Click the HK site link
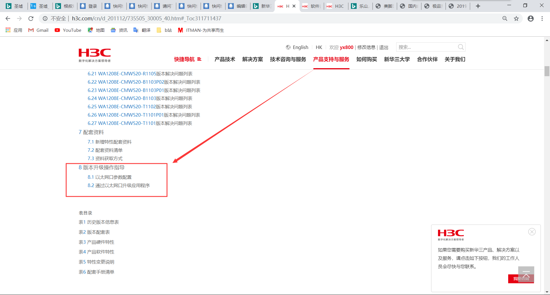This screenshot has width=550, height=295. [x=319, y=47]
